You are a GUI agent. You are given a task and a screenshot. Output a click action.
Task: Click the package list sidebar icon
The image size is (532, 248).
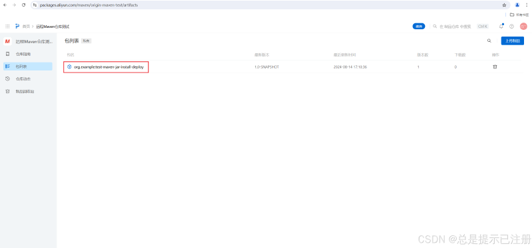[7, 66]
